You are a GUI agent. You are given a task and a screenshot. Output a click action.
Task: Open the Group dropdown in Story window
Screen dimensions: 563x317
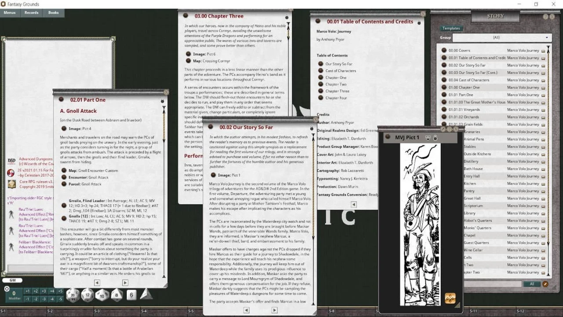tap(503, 37)
